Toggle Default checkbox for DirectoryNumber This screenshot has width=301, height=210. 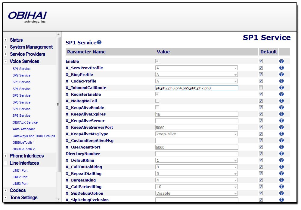click(261, 154)
